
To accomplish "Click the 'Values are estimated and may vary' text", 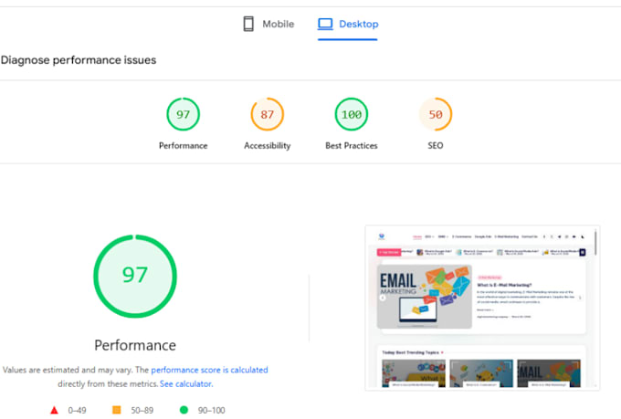I will pyautogui.click(x=68, y=370).
